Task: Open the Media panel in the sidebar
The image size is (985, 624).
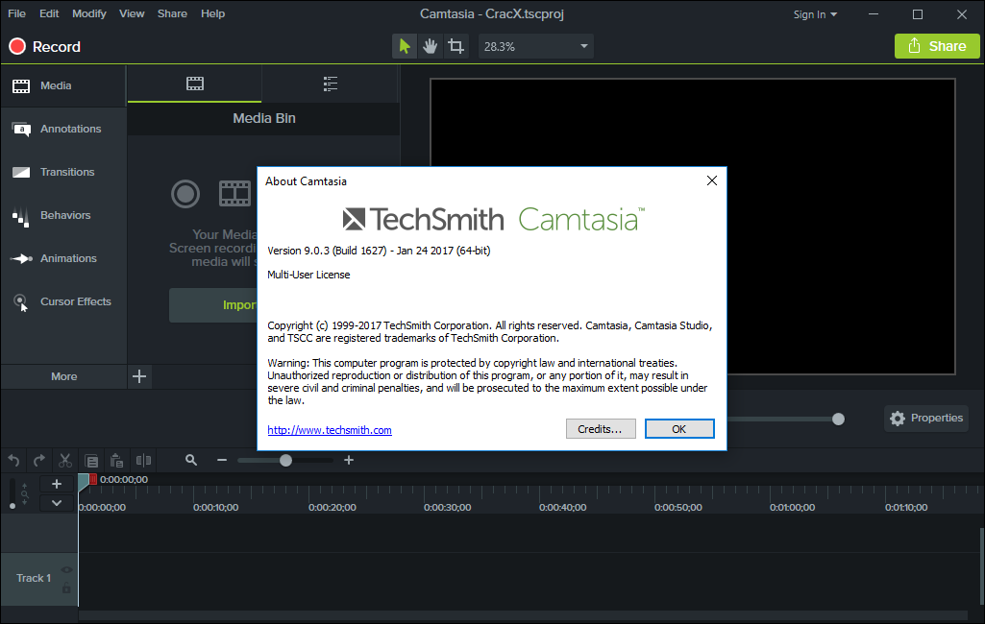Action: 63,86
